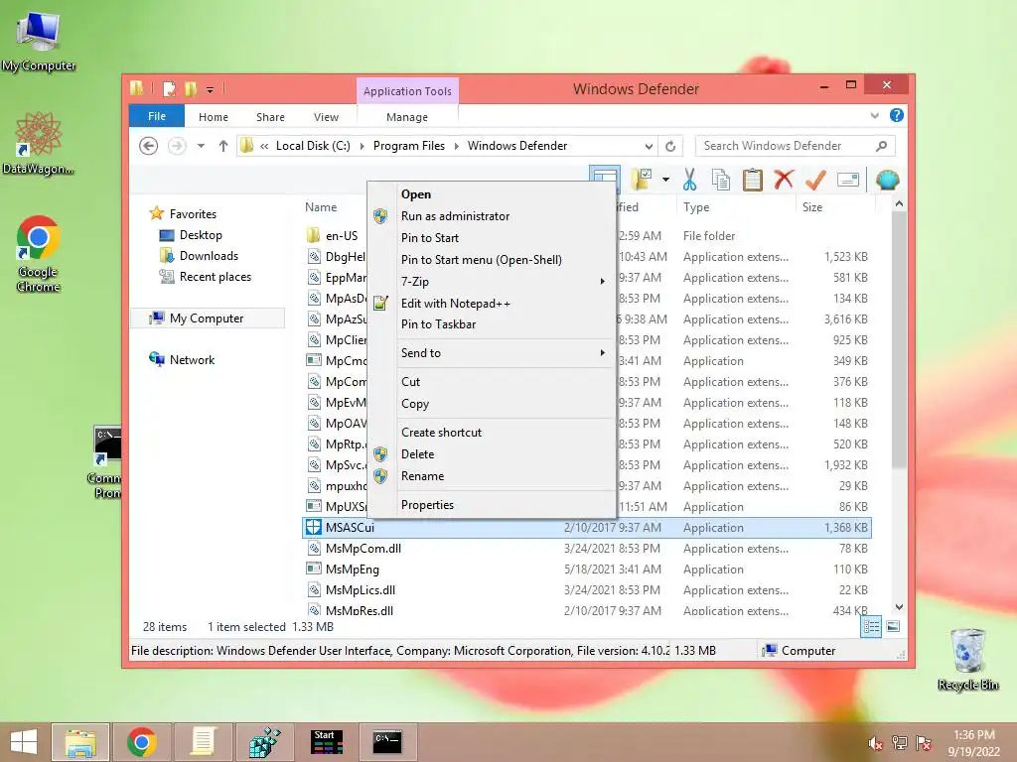Go up one folder level

[x=223, y=146]
